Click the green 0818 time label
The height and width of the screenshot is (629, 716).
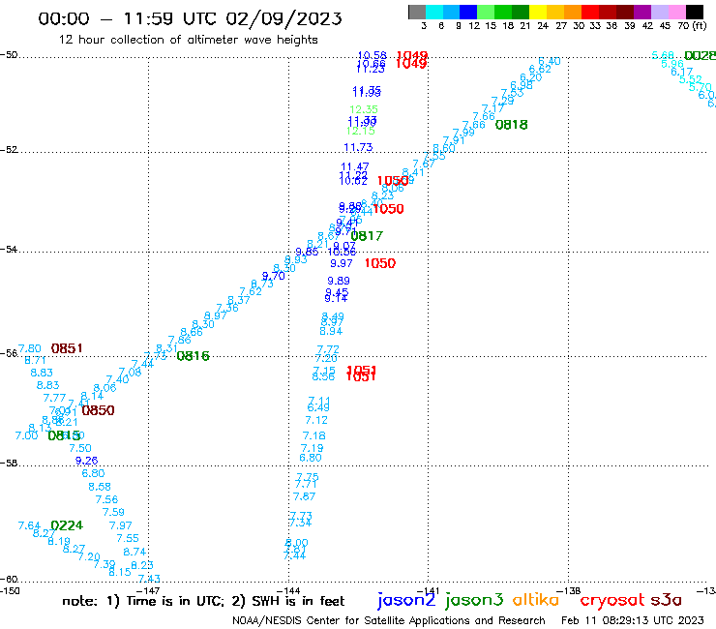[x=512, y=125]
